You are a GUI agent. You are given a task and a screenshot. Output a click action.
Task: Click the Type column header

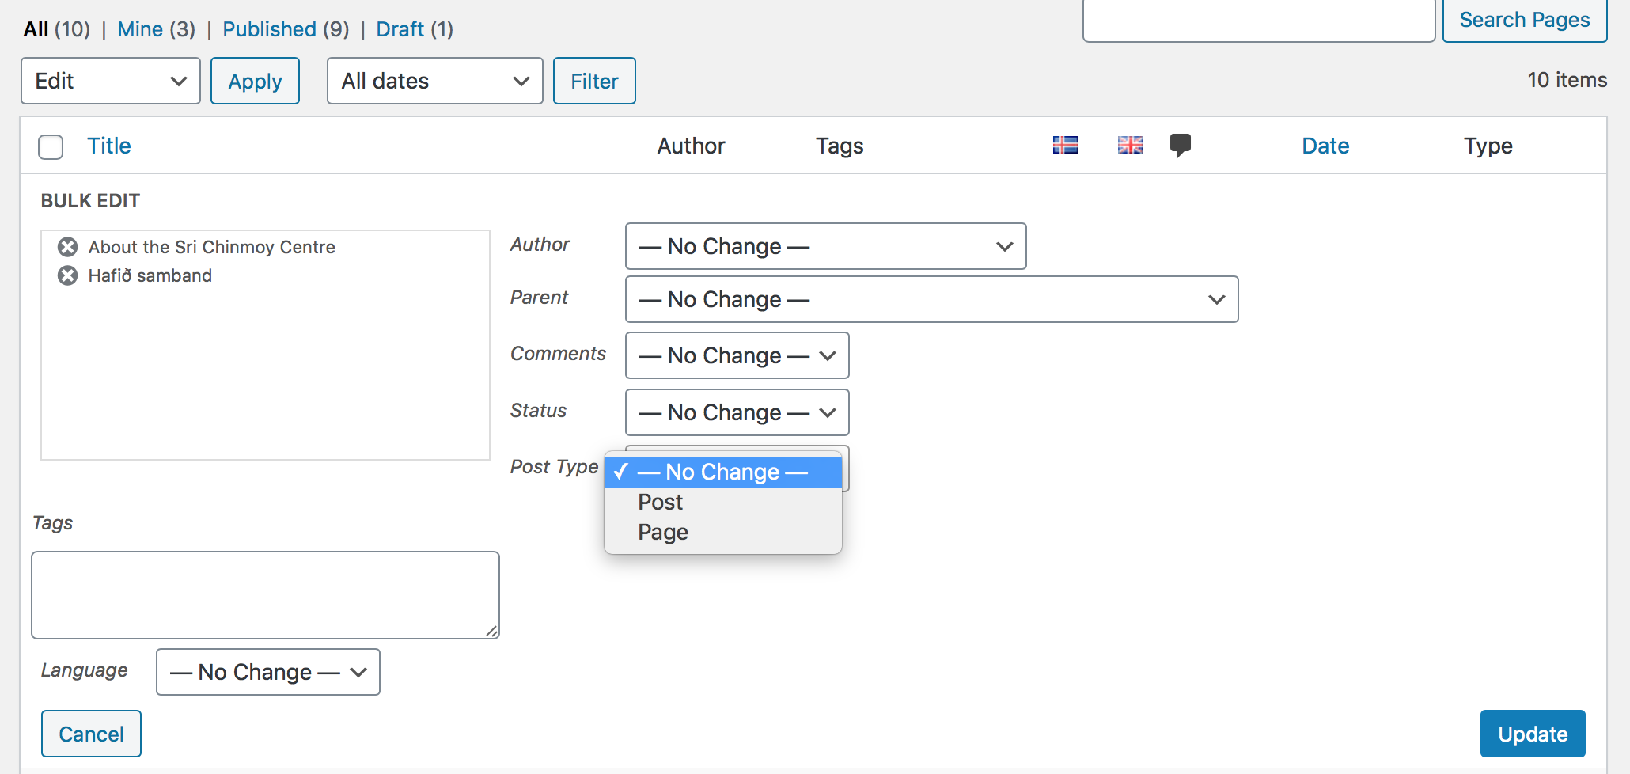click(x=1488, y=146)
